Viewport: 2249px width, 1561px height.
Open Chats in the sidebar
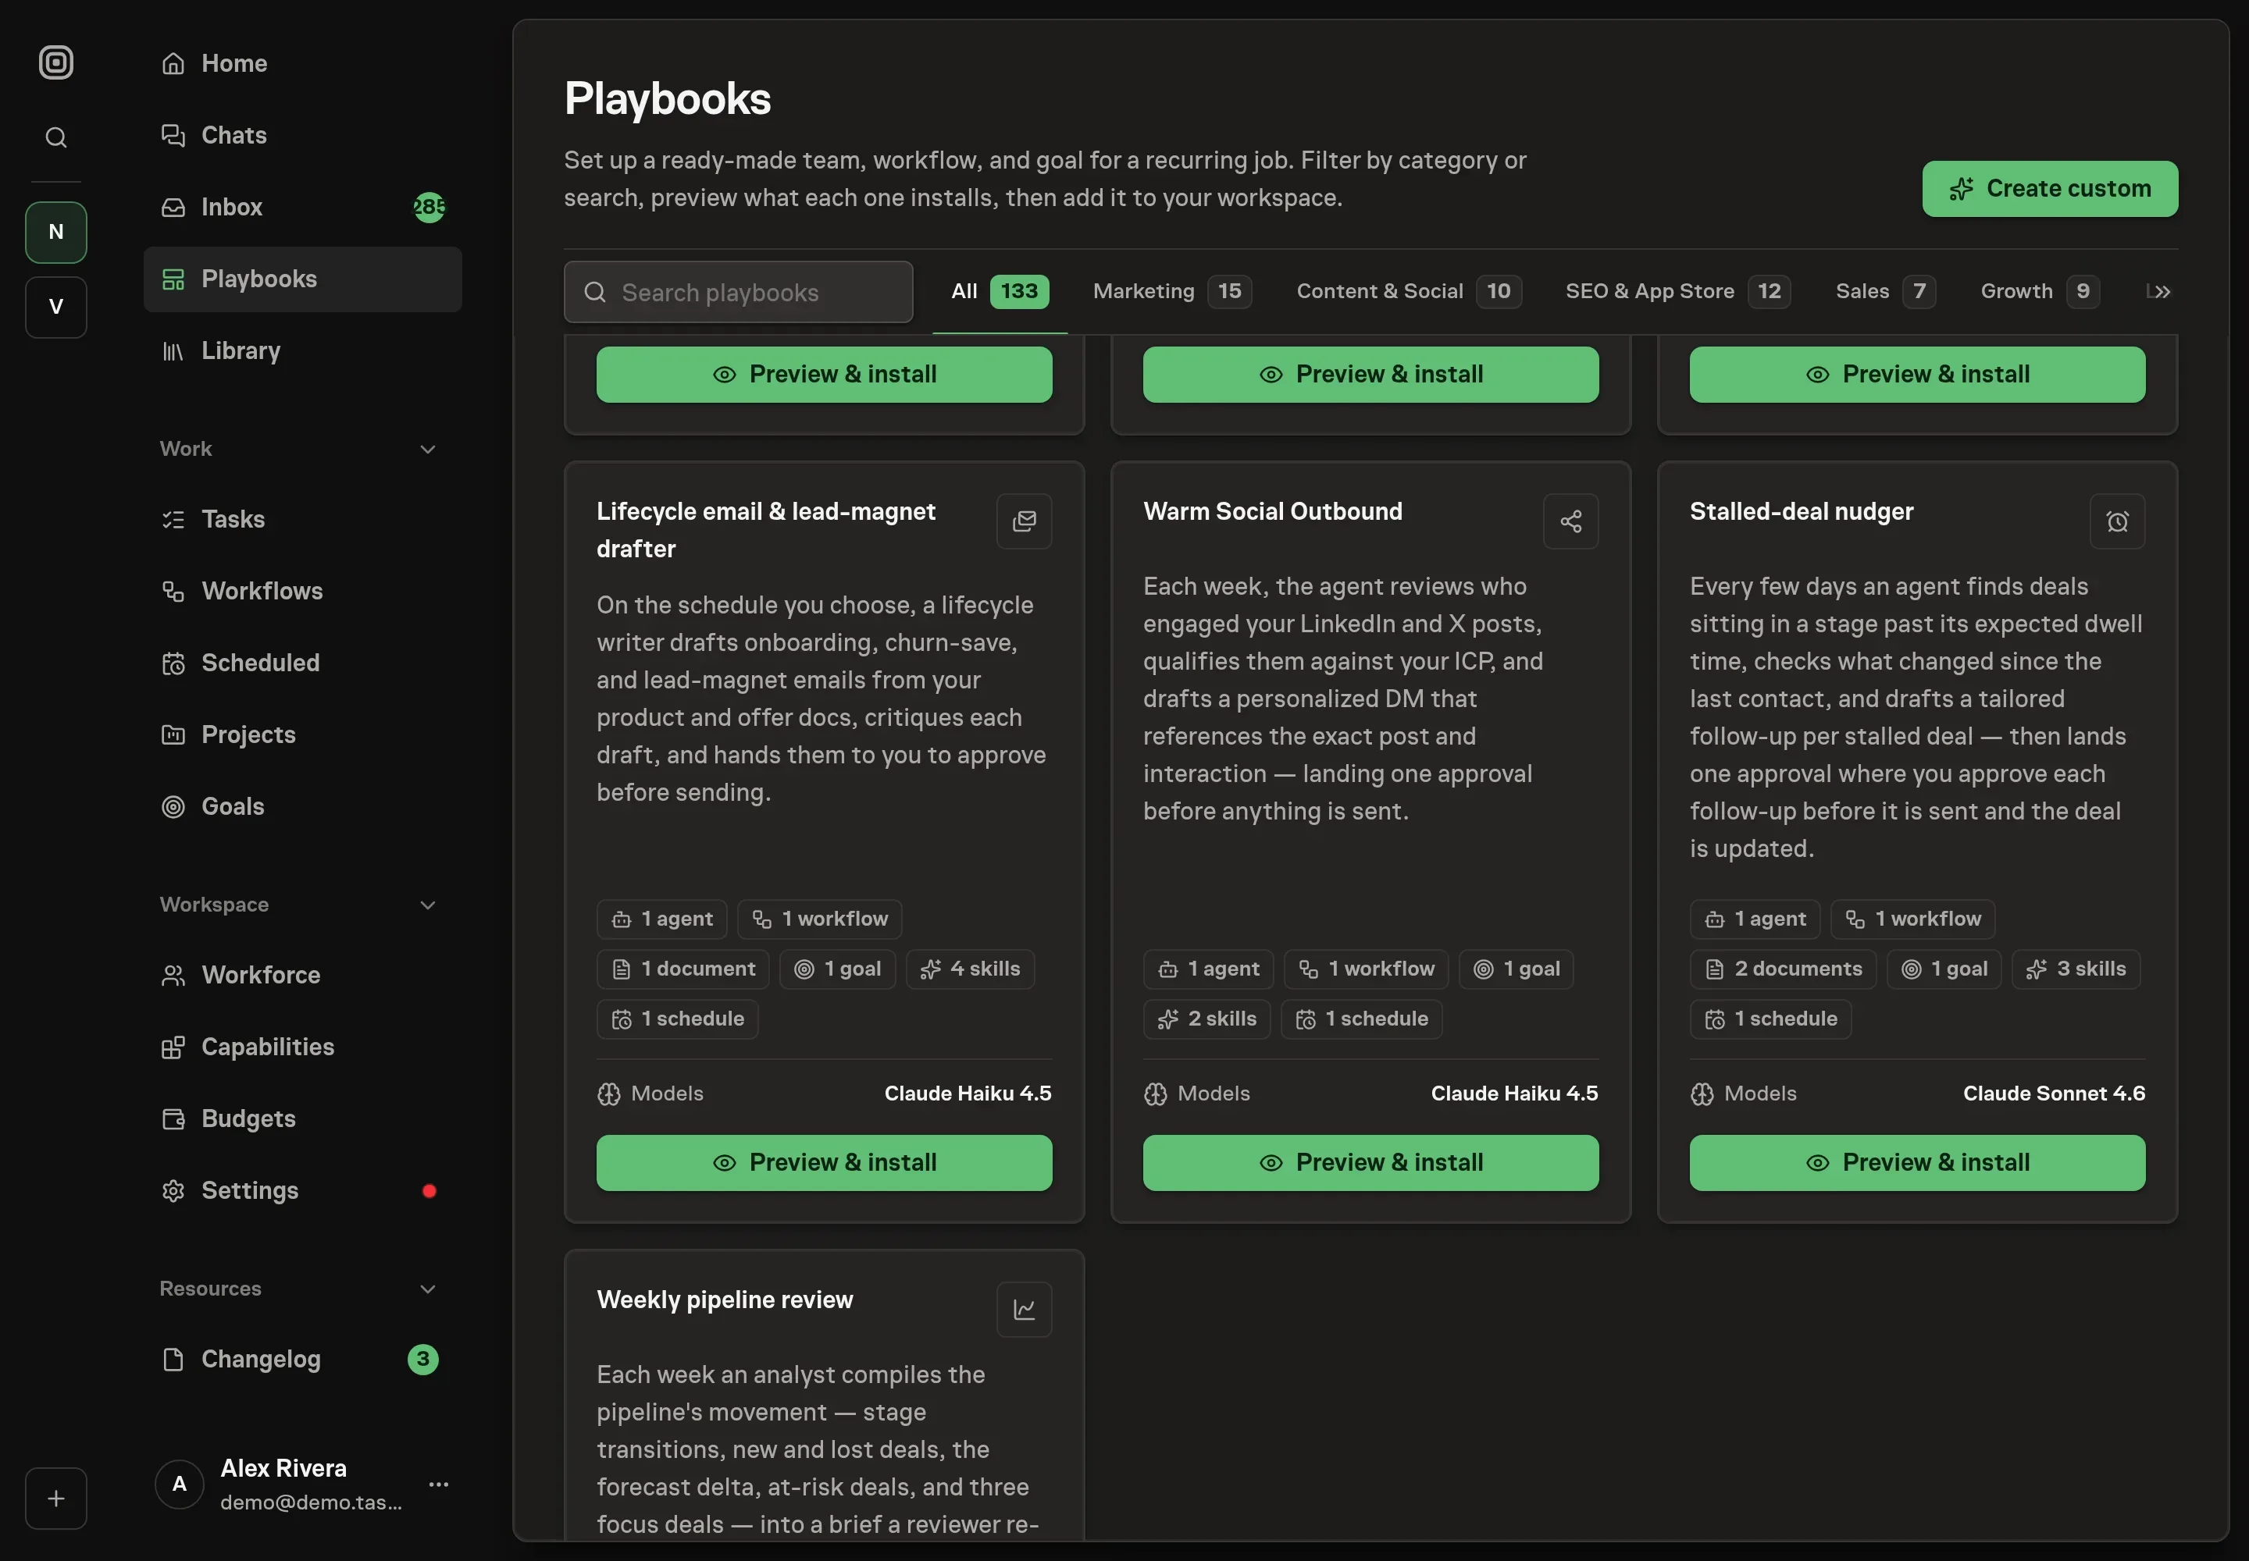(x=302, y=135)
